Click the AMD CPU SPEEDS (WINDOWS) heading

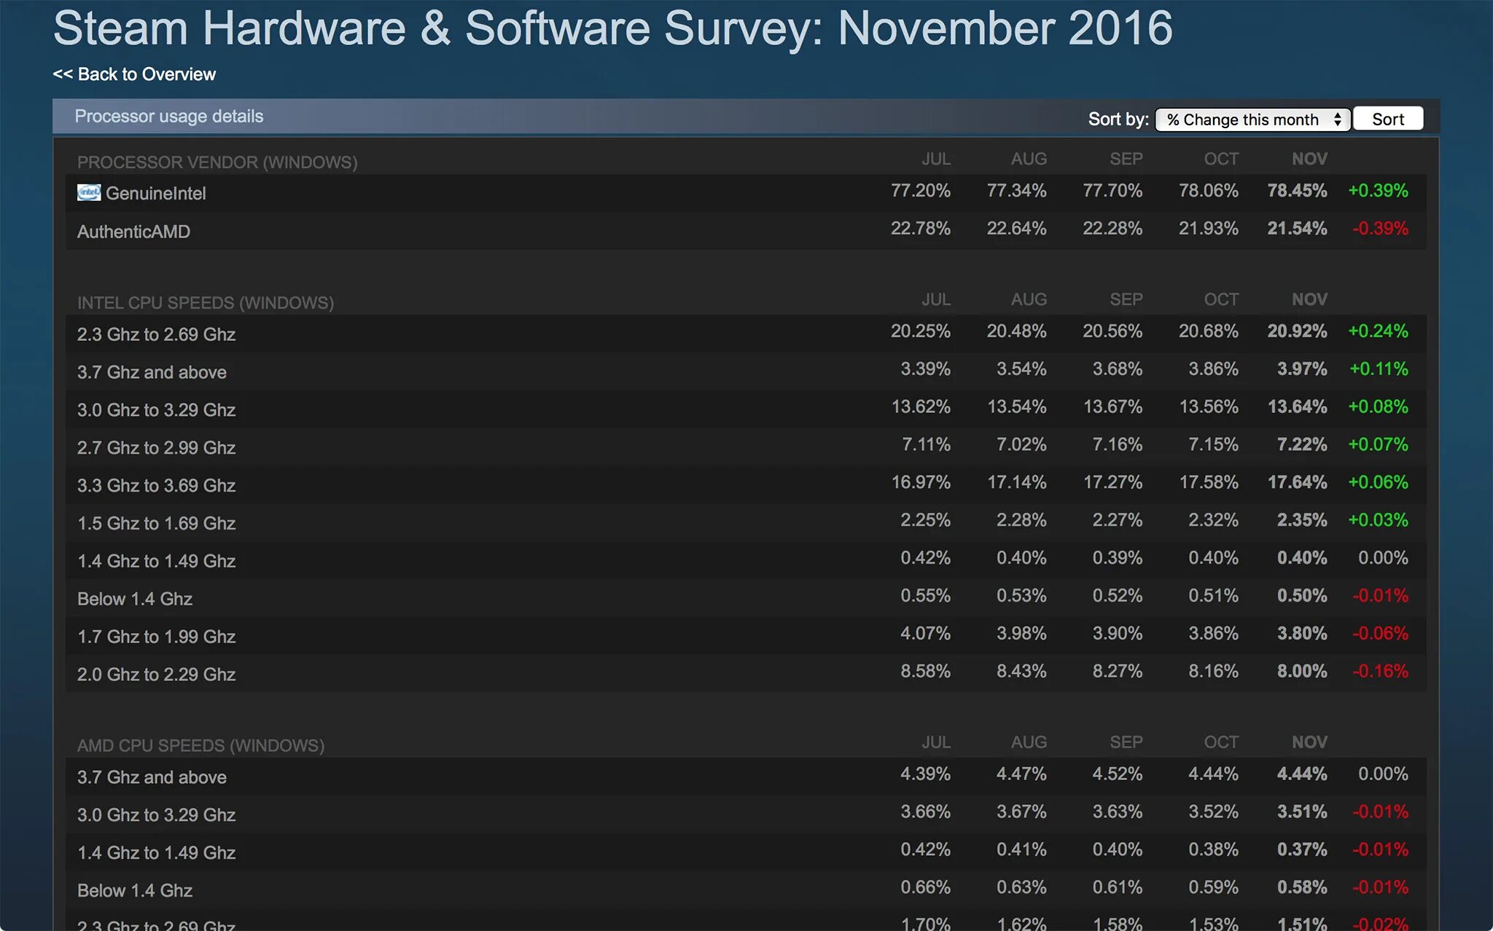[x=200, y=746]
